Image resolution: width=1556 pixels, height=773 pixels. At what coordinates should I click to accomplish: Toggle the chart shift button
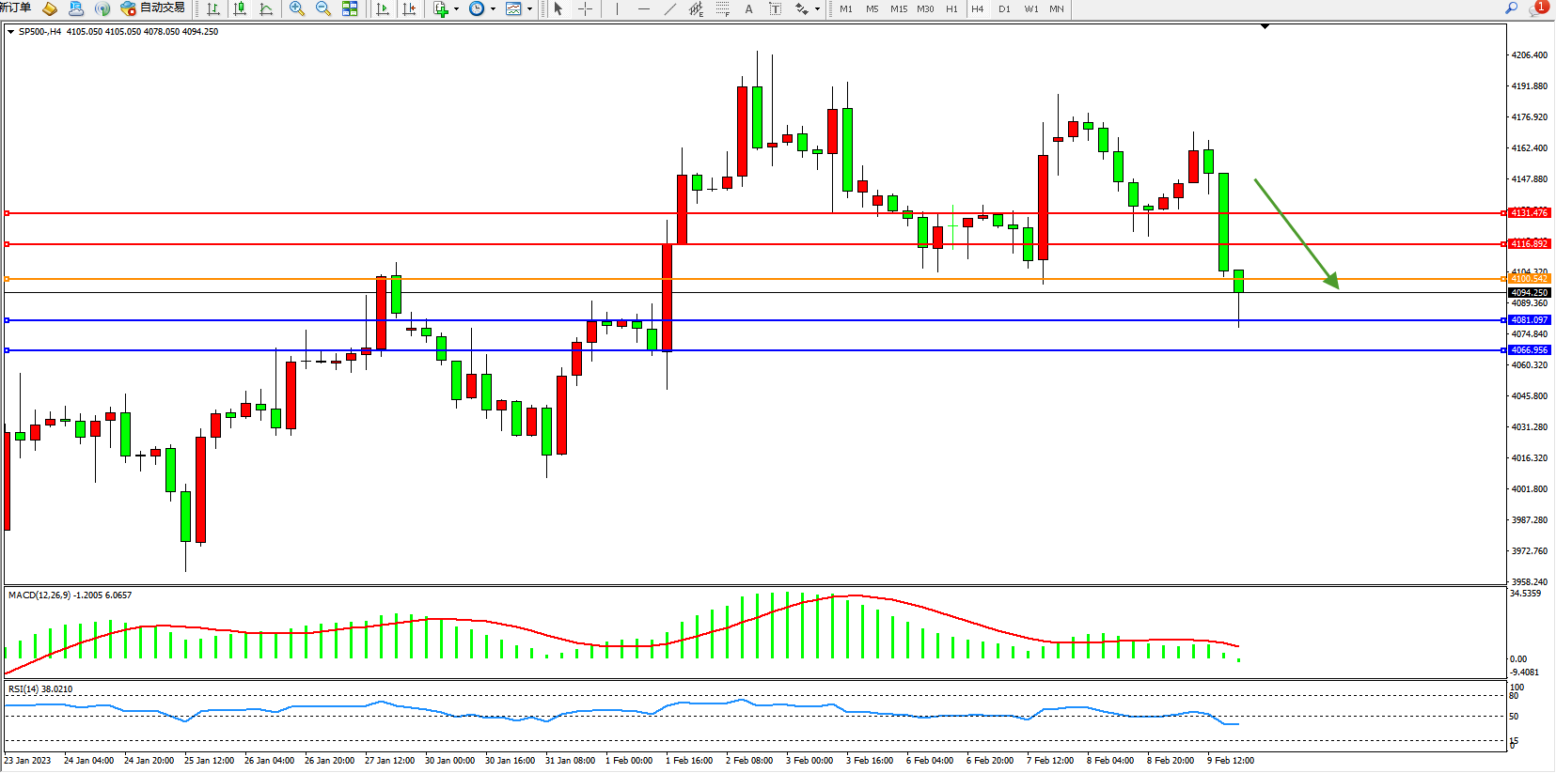point(409,8)
